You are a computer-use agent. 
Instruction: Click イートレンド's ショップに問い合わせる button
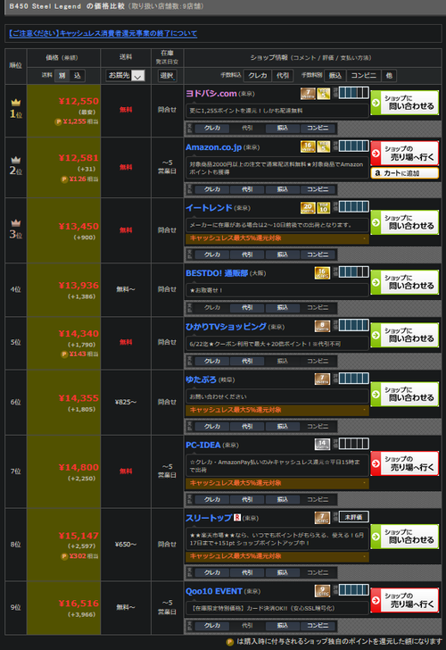[405, 222]
